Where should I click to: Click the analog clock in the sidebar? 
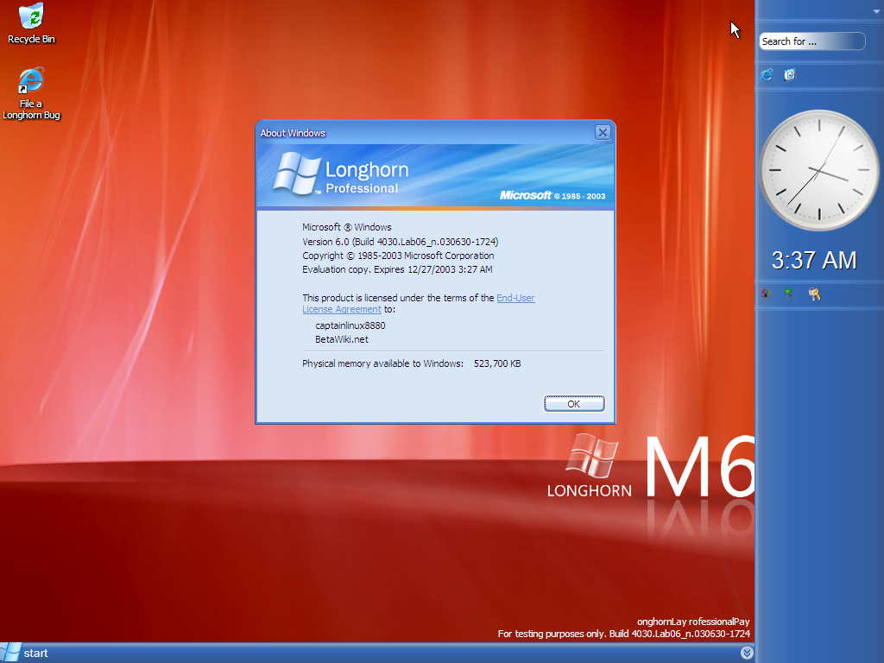pos(819,170)
